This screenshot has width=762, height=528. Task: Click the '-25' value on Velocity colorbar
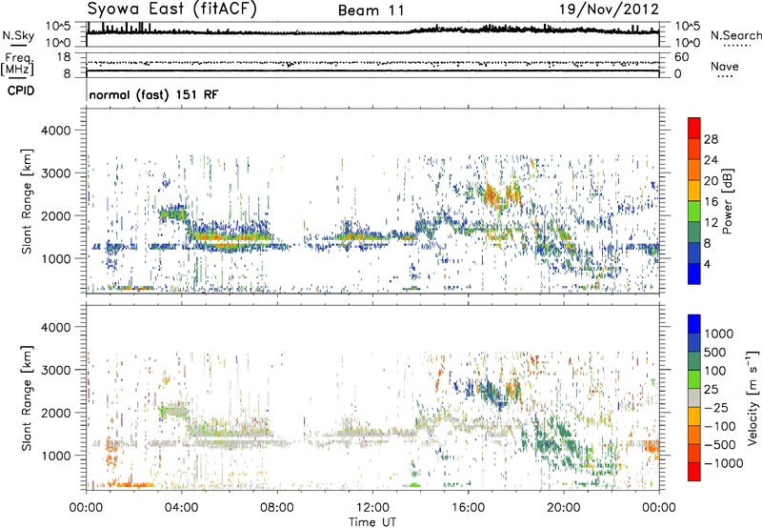715,408
